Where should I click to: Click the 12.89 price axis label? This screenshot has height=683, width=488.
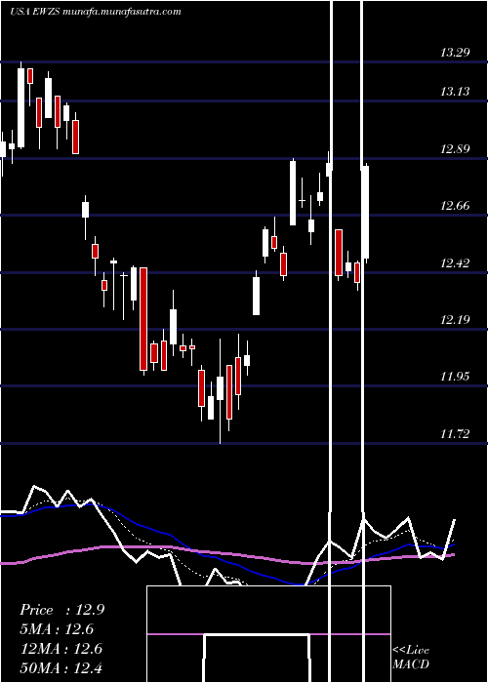[x=455, y=149]
